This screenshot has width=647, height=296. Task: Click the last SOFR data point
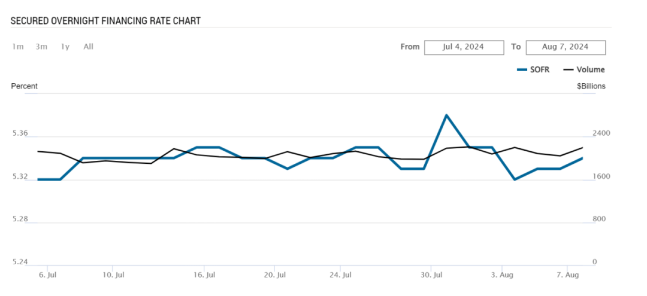582,158
